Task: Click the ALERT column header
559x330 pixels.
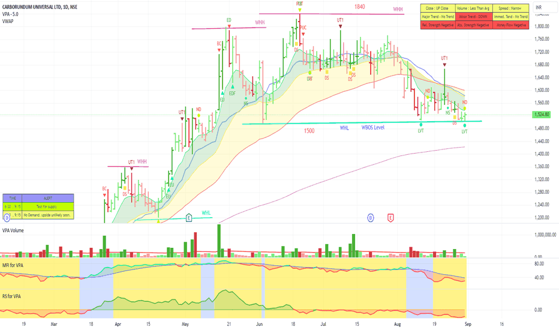Action: tap(48, 198)
